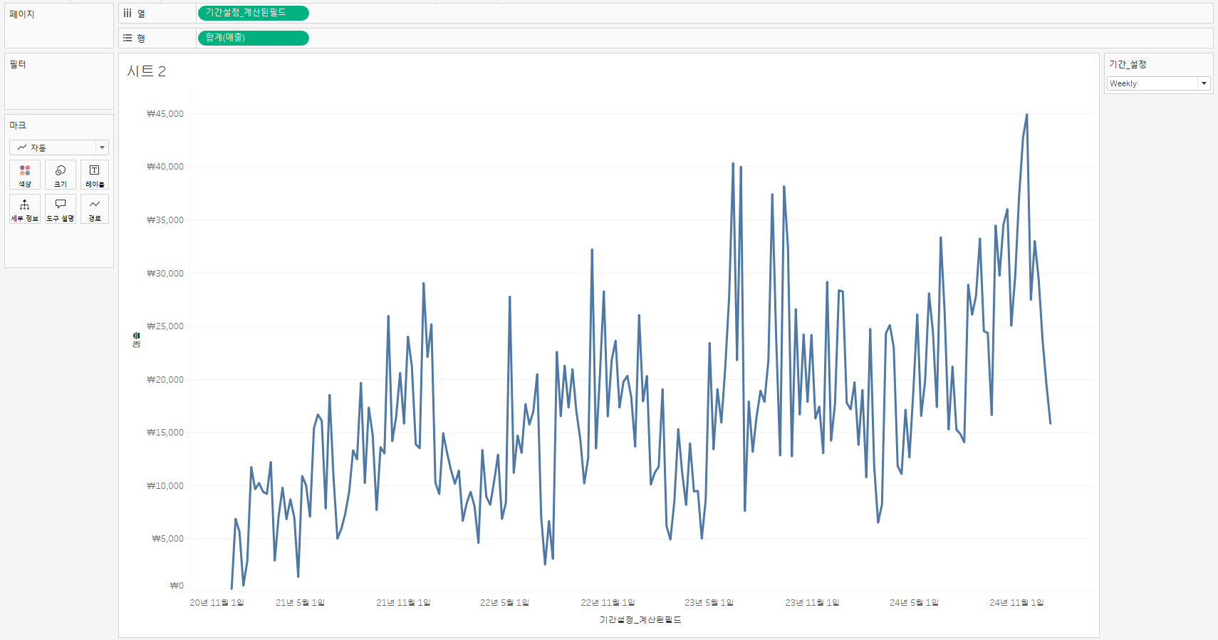Click the 페이지 pages shelf label

(21, 14)
